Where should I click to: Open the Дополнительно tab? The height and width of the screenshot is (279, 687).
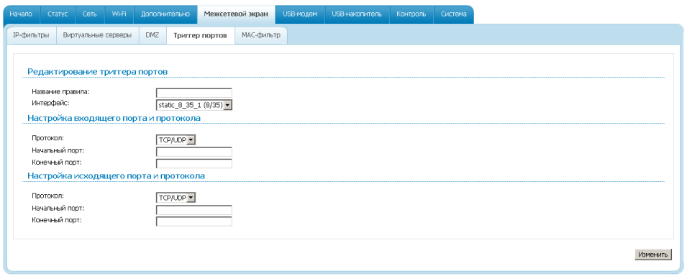[165, 14]
